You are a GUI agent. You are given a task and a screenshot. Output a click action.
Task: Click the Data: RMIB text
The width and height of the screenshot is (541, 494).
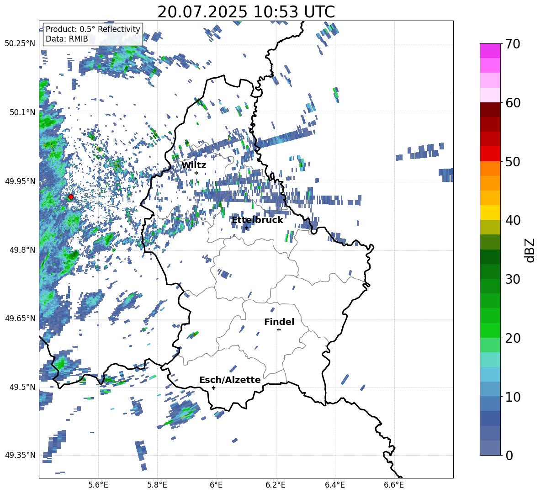[67, 39]
